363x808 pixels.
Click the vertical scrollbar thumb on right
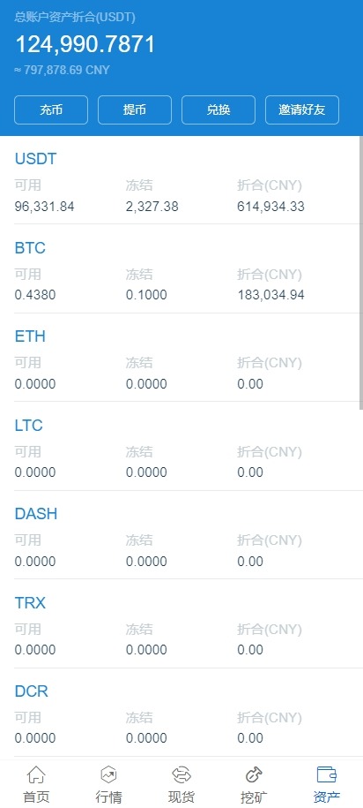[x=360, y=273]
